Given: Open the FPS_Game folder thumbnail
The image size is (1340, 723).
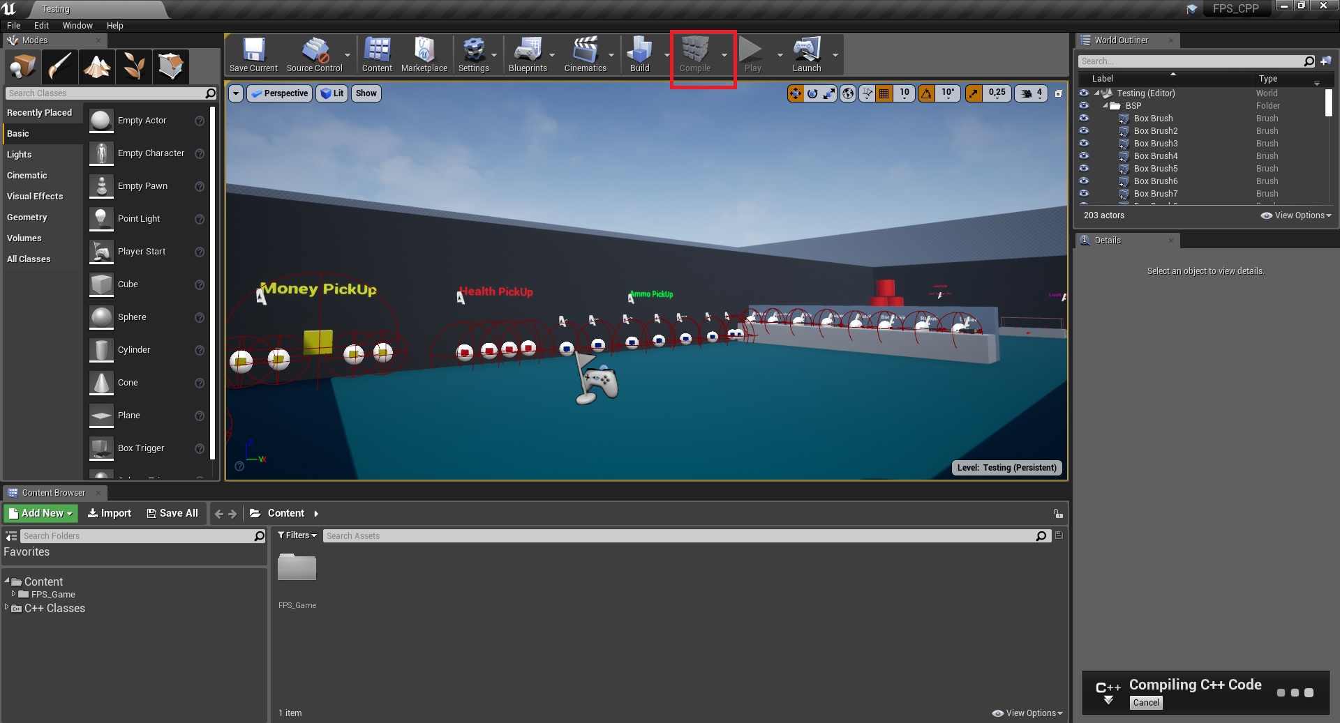Looking at the screenshot, I should (297, 569).
